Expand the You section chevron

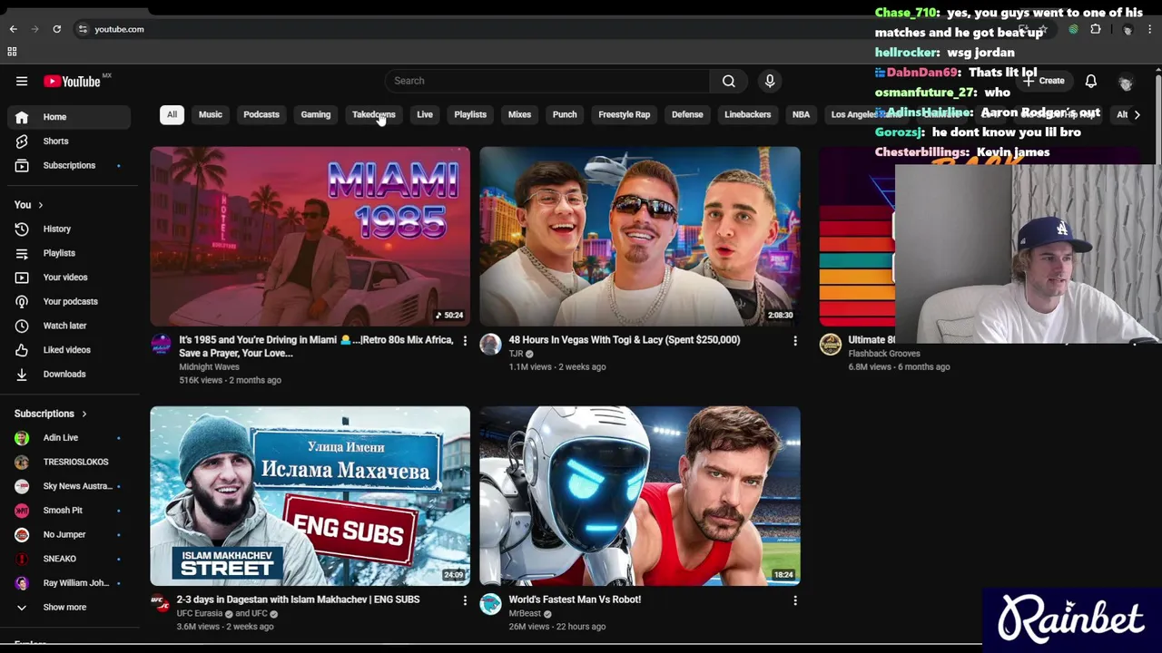pos(40,205)
